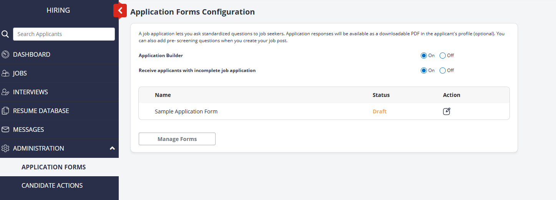This screenshot has height=200, width=556.
Task: Collapse the sidebar with red arrow
Action: coord(120,11)
